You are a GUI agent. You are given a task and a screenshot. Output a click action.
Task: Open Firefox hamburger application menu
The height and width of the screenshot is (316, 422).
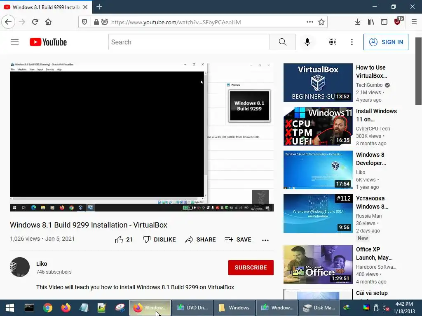click(414, 22)
